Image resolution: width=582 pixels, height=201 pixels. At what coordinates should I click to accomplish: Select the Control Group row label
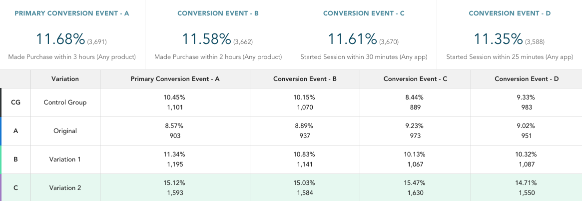(x=65, y=102)
